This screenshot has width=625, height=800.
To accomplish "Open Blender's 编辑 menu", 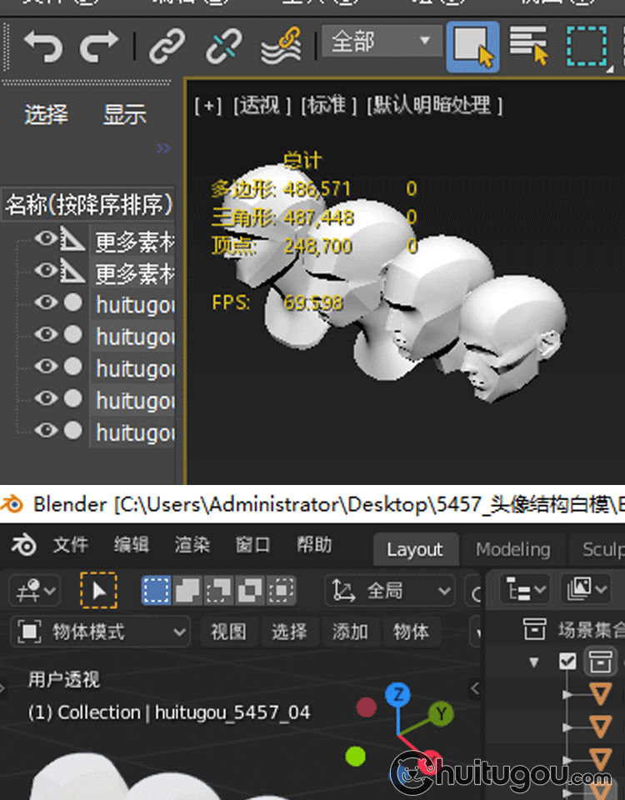I will pyautogui.click(x=131, y=545).
